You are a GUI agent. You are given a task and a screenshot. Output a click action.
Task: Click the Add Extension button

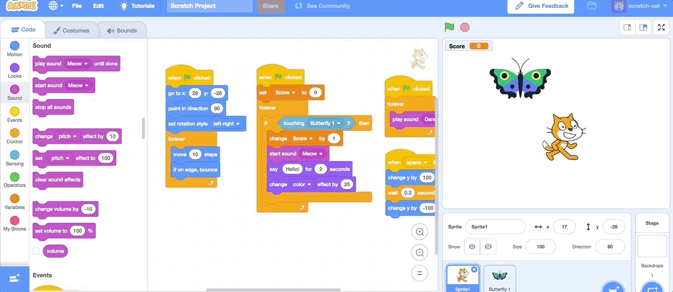click(15, 279)
